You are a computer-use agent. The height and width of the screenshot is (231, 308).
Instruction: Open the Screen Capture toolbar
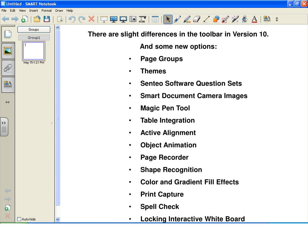133,19
